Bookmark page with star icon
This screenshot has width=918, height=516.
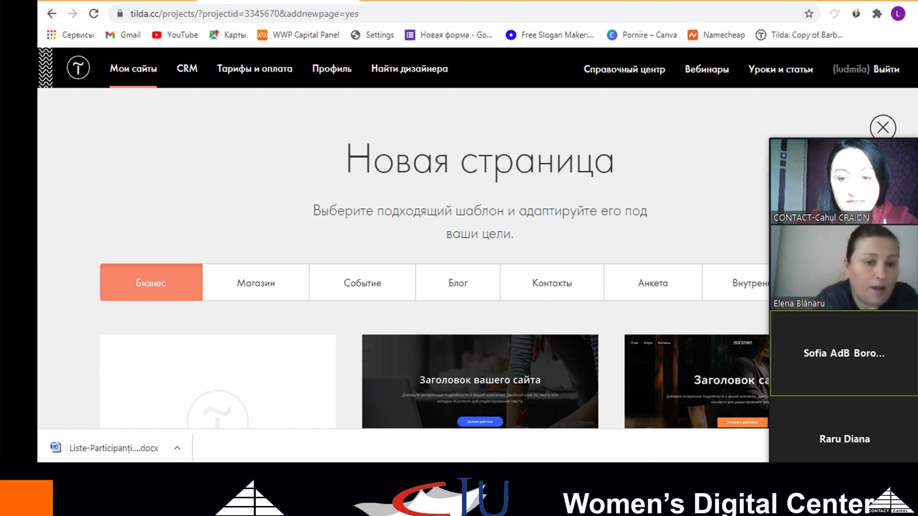click(809, 14)
